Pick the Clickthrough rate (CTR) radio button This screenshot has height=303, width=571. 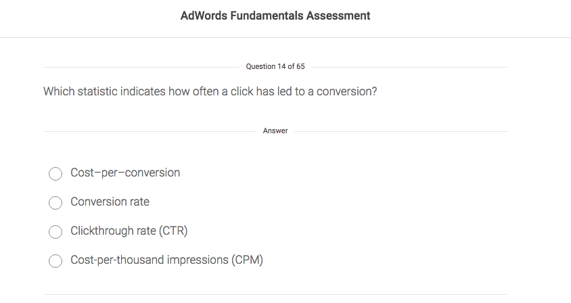55,232
